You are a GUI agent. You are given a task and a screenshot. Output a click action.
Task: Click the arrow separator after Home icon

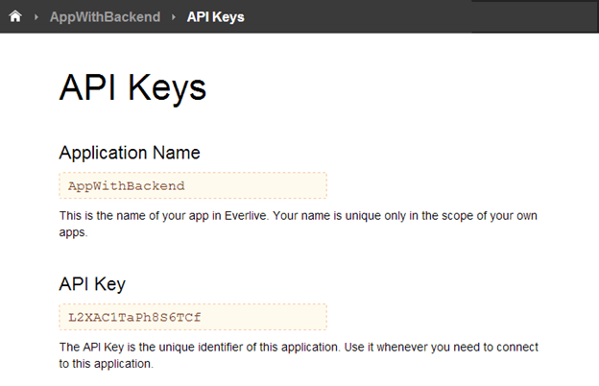36,17
